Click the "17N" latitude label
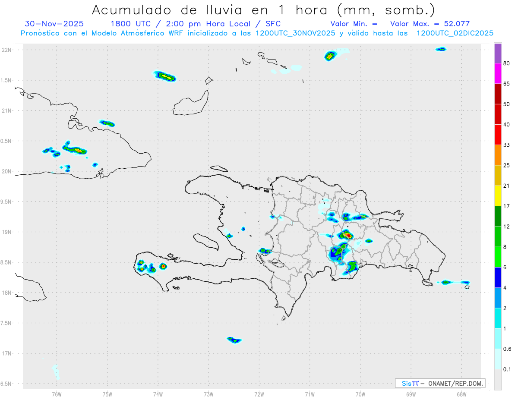Image resolution: width=518 pixels, height=400 pixels. [x=7, y=353]
